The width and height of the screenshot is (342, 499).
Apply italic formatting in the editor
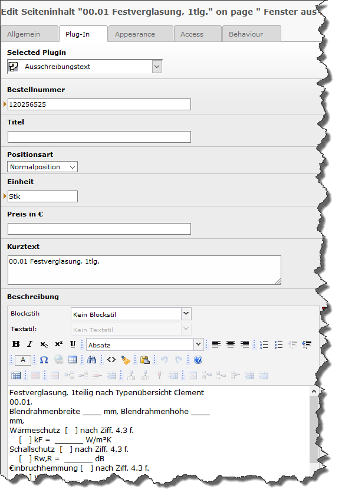(x=30, y=344)
